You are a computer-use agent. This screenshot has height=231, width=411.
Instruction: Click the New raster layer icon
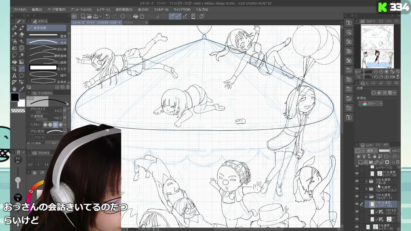(x=361, y=162)
